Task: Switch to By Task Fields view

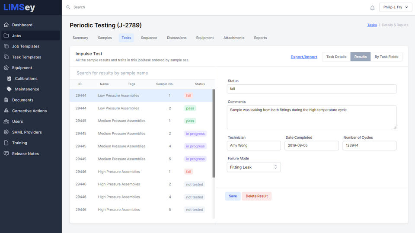Action: point(386,57)
